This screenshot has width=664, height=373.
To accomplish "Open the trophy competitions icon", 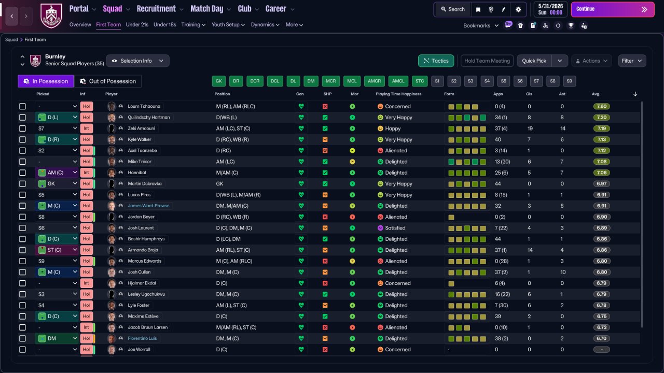I will click(571, 25).
